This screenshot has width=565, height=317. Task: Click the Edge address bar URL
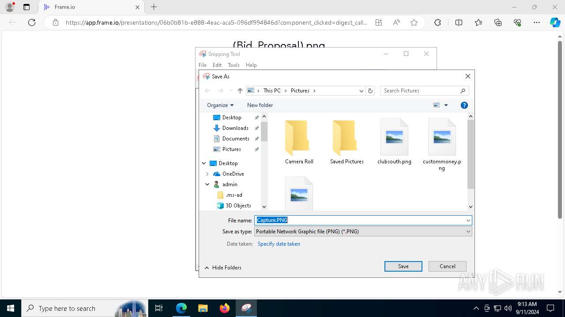click(216, 22)
